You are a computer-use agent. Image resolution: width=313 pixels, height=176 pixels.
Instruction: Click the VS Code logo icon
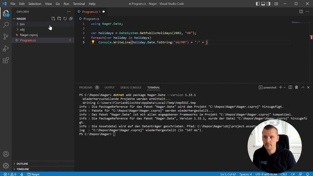pos(4,4)
